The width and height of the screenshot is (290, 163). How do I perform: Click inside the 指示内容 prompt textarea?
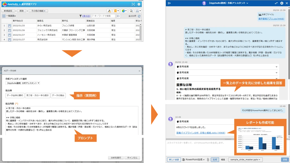(72, 120)
